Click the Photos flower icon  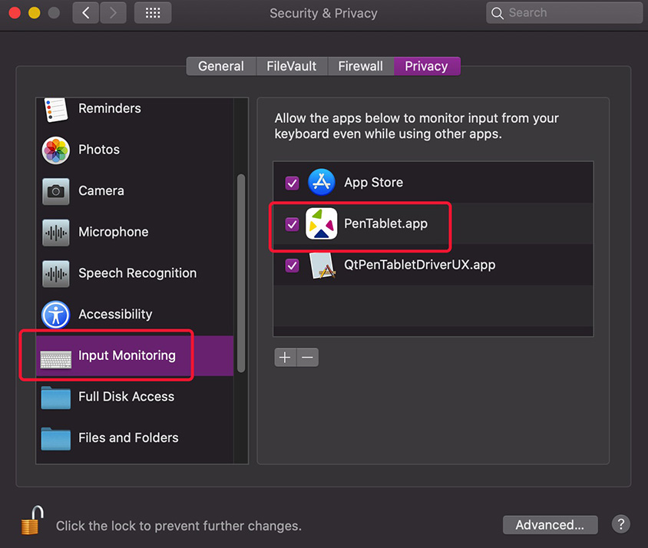(56, 150)
